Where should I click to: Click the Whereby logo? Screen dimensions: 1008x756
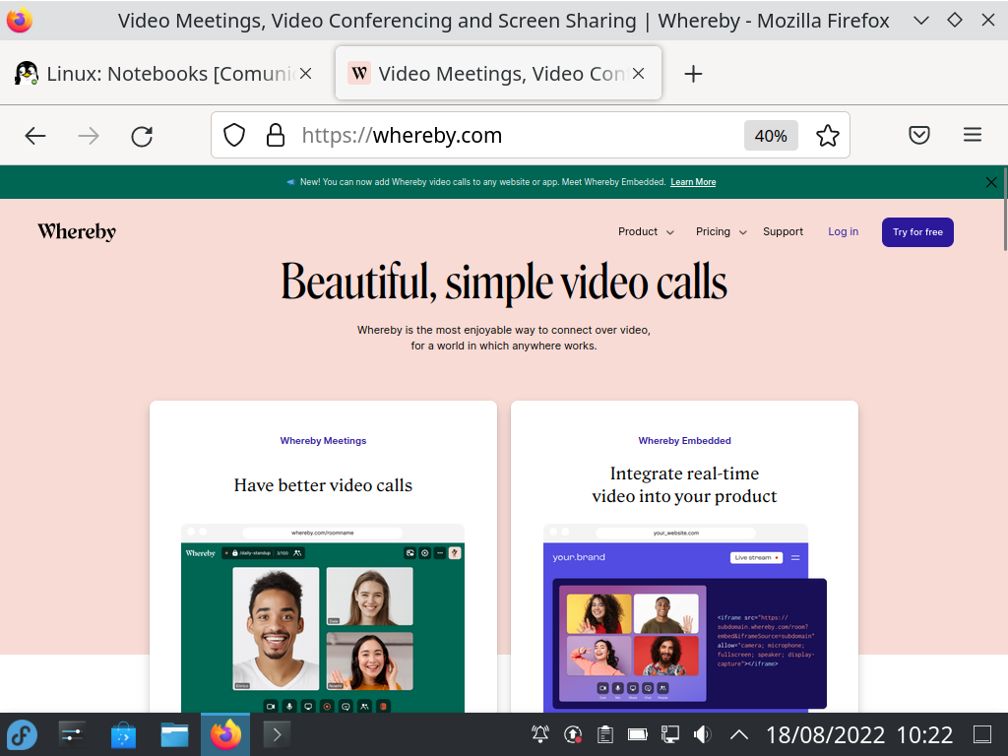pyautogui.click(x=77, y=232)
